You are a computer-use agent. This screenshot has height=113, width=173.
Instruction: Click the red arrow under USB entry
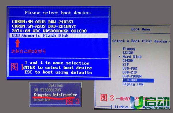[18, 43]
